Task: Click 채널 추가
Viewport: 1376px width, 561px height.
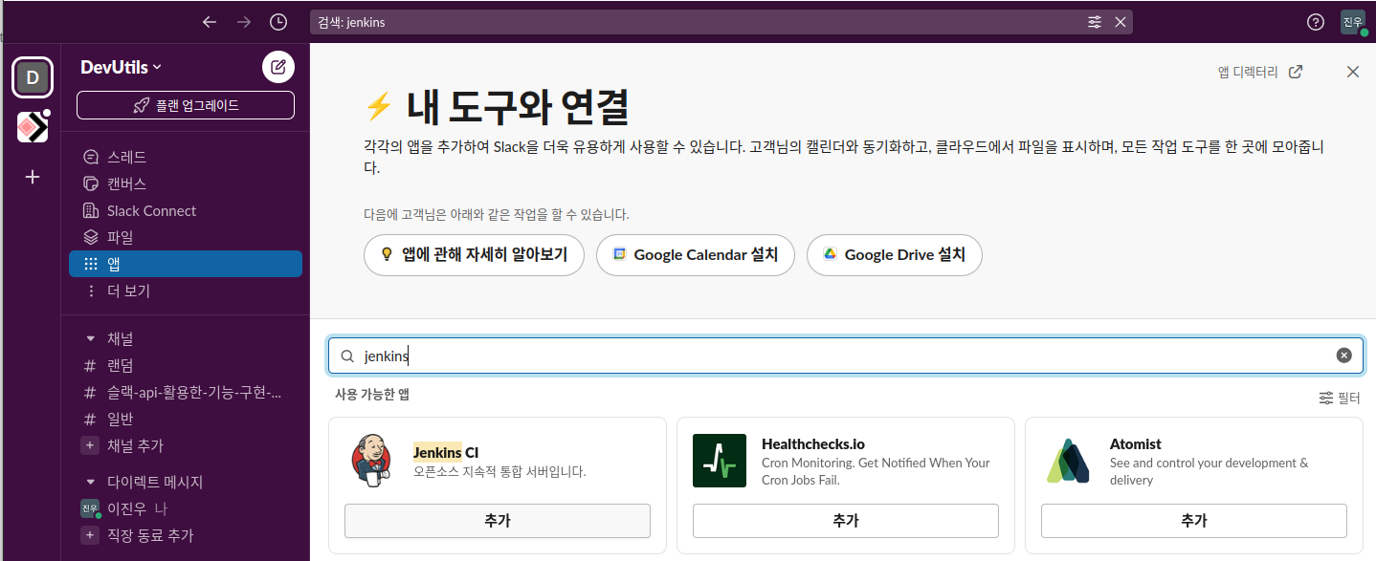Action: (x=186, y=445)
